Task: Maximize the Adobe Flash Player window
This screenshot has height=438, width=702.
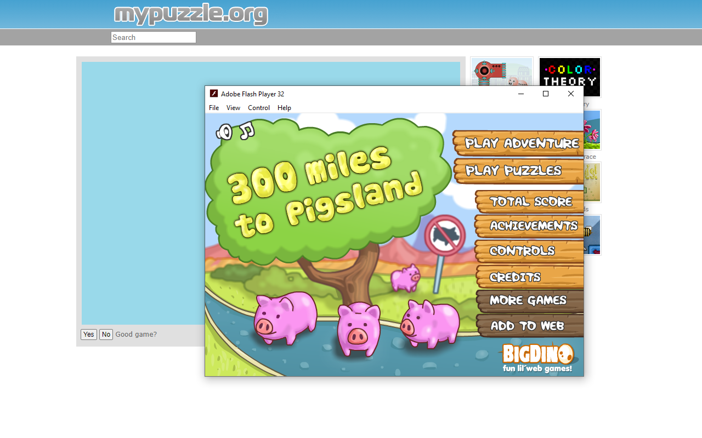Action: (546, 94)
